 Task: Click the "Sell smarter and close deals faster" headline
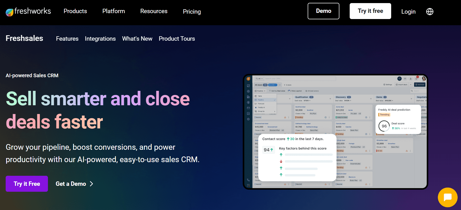tap(98, 110)
